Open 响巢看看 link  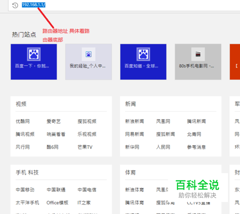click(56, 134)
